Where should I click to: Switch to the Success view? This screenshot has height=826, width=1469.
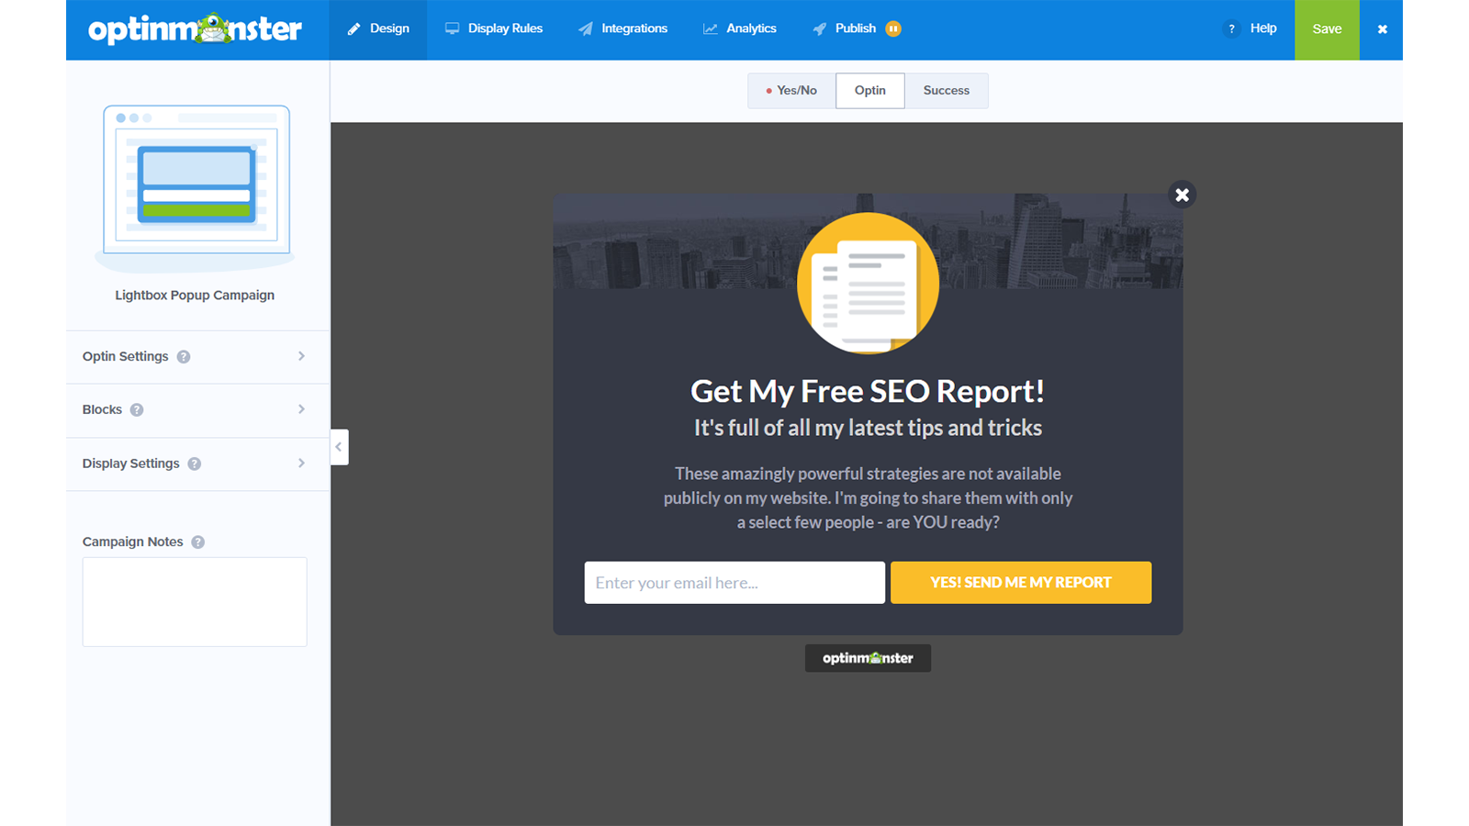[947, 91]
